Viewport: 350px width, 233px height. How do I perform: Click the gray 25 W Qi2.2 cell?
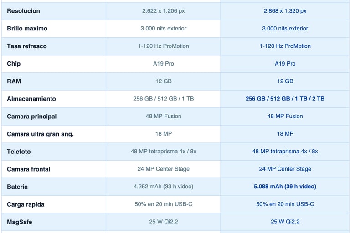164,222
